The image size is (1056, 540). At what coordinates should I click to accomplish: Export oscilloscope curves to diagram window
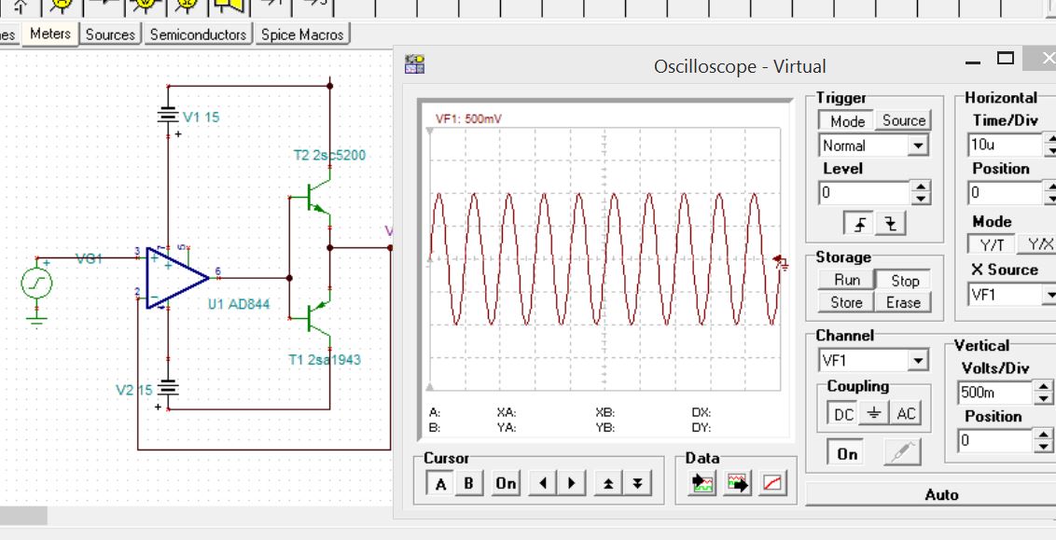tap(738, 483)
